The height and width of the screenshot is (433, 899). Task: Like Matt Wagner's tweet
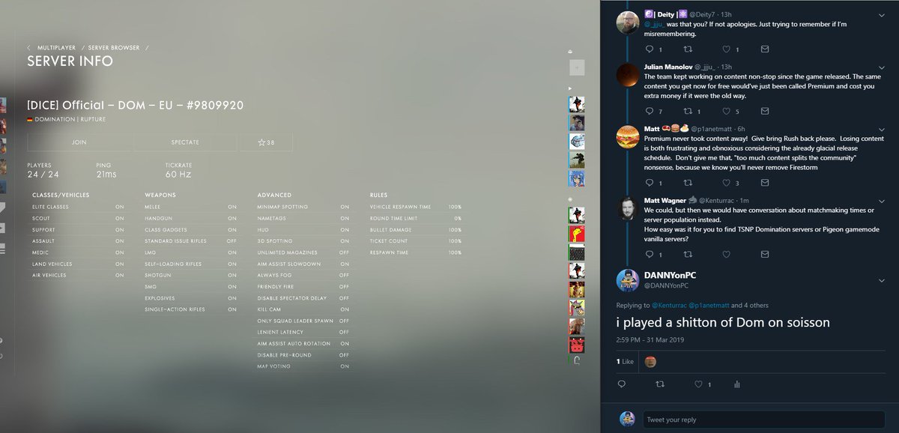(726, 255)
